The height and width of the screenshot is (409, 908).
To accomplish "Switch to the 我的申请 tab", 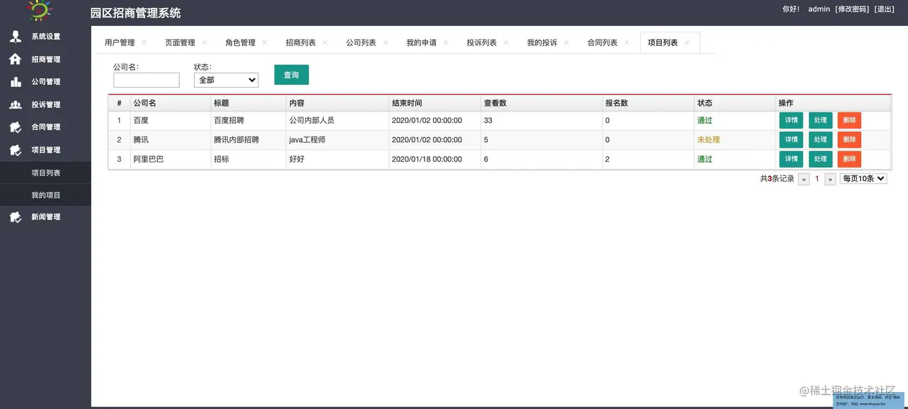I will pos(422,43).
